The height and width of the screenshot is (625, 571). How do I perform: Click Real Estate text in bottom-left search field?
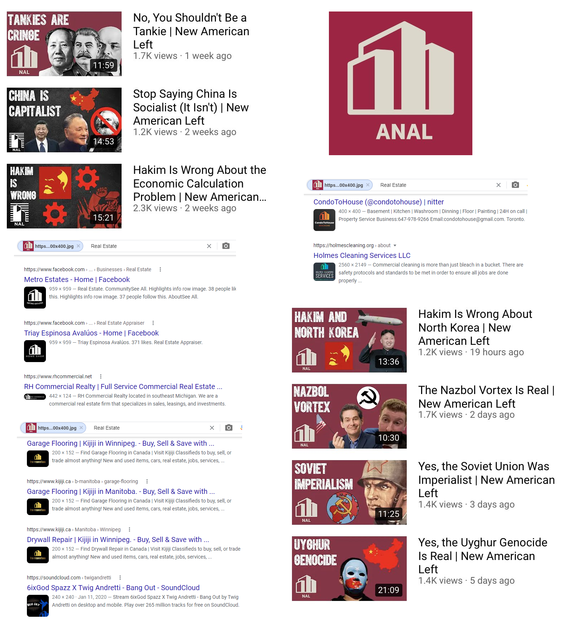[107, 428]
